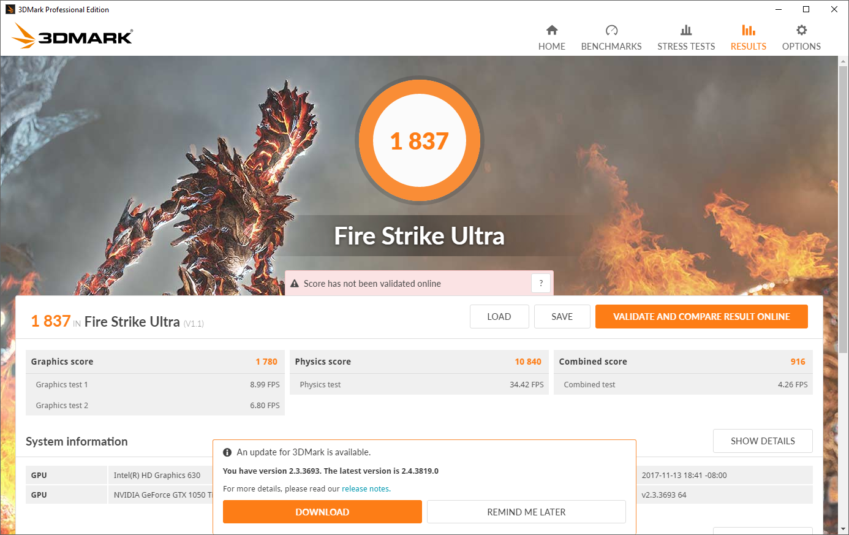Close the 3DMark window
The image size is (849, 535).
834,9
